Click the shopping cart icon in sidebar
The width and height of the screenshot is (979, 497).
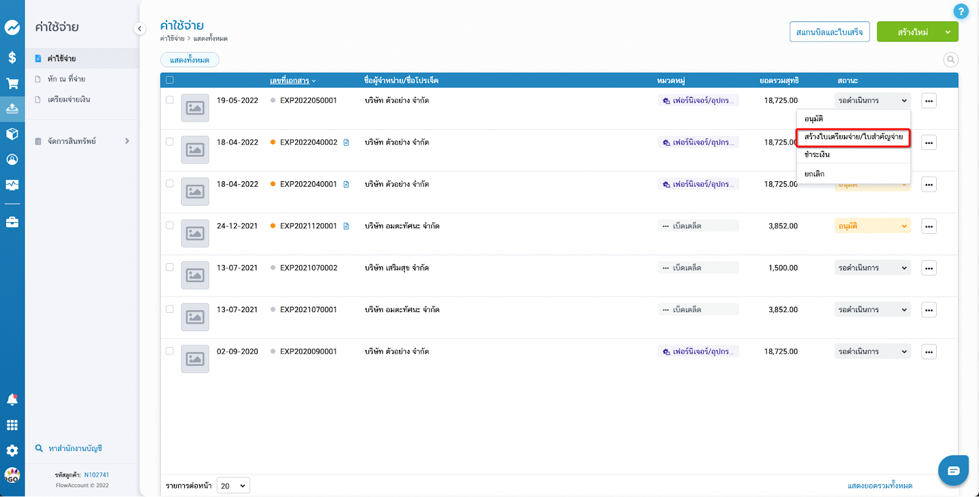point(12,83)
